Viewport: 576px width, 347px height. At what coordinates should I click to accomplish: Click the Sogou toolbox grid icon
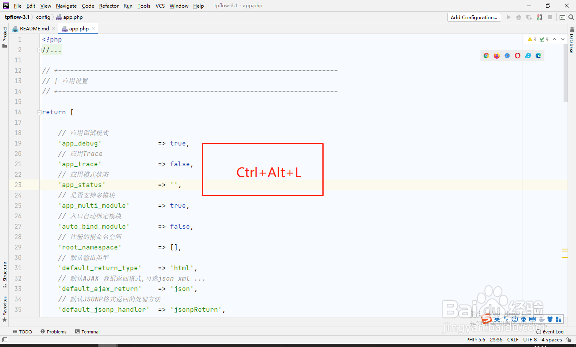pyautogui.click(x=559, y=319)
